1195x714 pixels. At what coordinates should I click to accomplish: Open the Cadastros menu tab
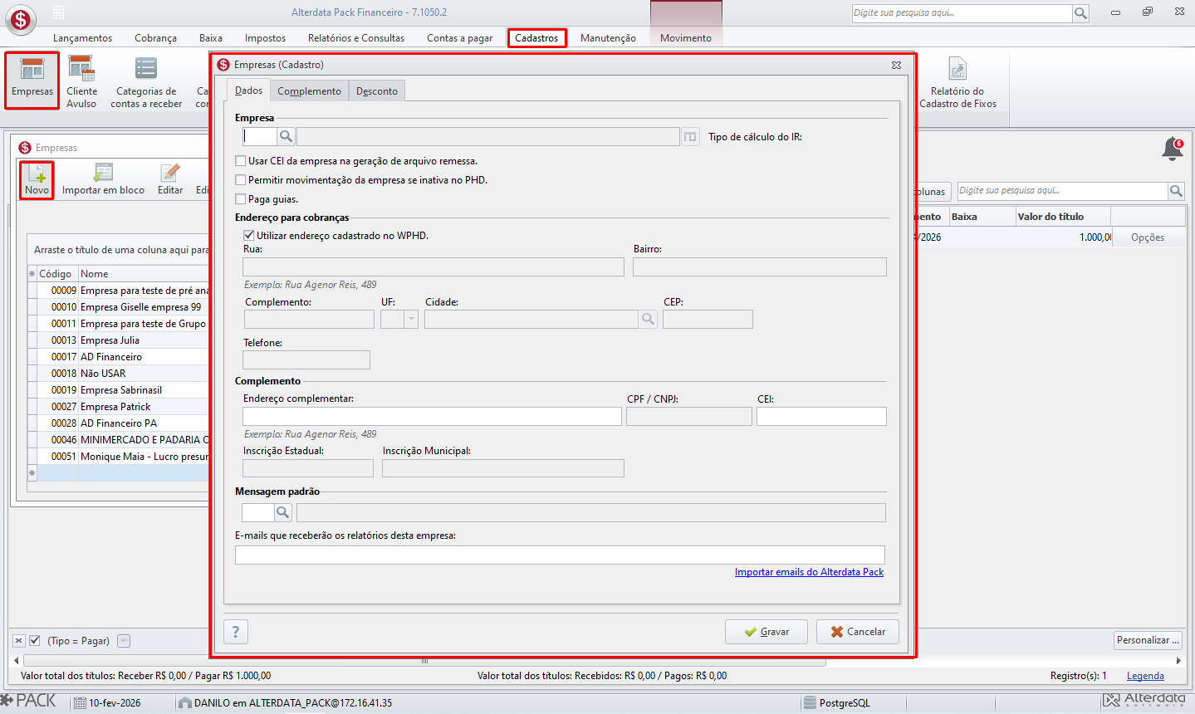pyautogui.click(x=536, y=38)
